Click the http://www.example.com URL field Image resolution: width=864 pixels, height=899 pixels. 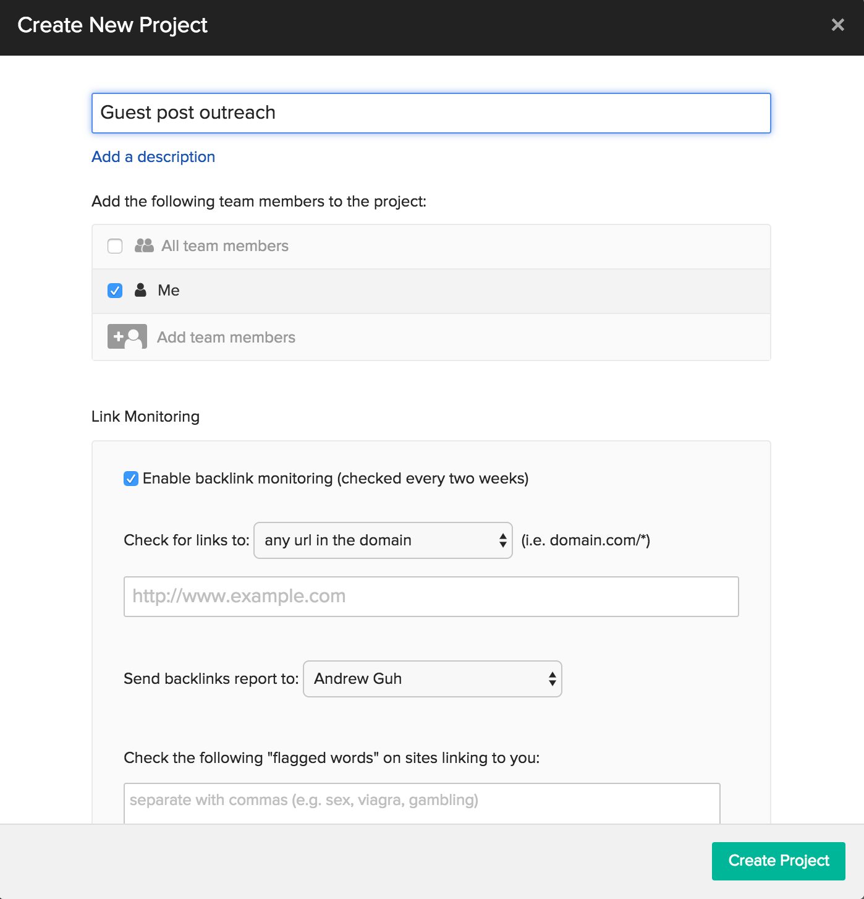tap(431, 597)
